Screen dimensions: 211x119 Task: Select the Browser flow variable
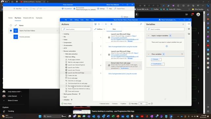156,59
